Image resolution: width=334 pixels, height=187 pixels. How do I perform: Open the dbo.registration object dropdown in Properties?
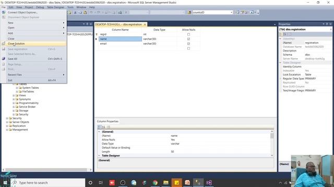pos(331,30)
